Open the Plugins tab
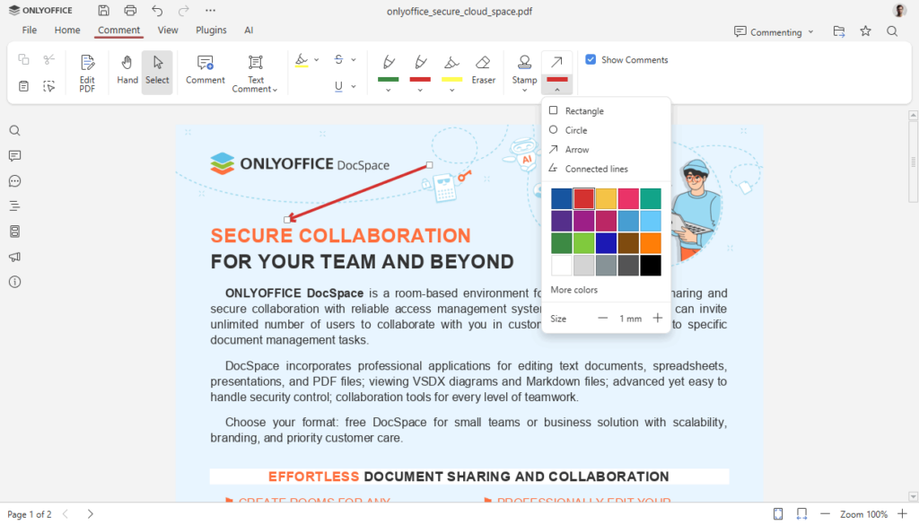 click(x=210, y=30)
